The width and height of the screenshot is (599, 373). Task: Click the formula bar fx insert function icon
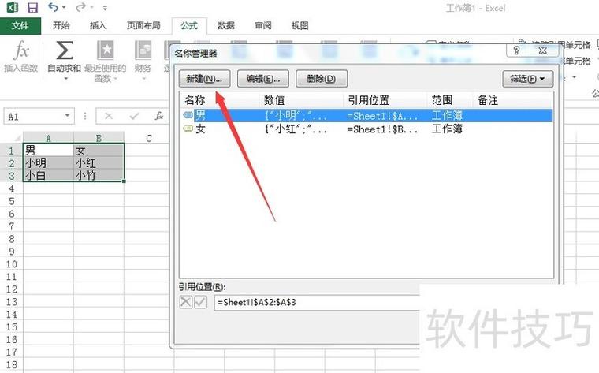pyautogui.click(x=159, y=116)
